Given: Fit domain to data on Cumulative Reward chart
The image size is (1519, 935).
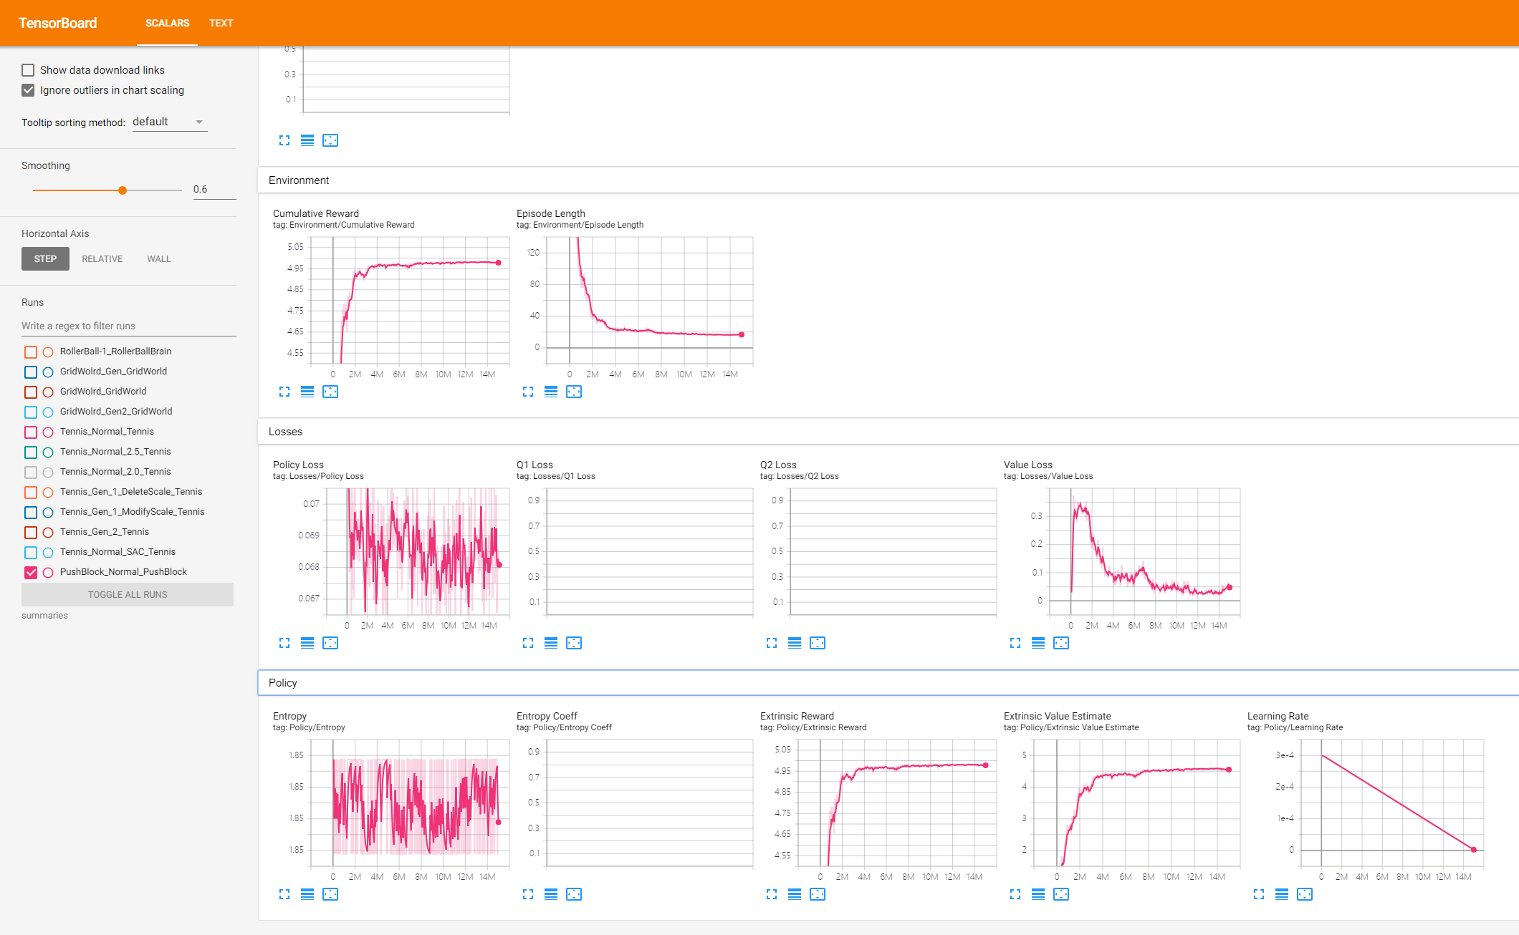Looking at the screenshot, I should click(x=330, y=392).
